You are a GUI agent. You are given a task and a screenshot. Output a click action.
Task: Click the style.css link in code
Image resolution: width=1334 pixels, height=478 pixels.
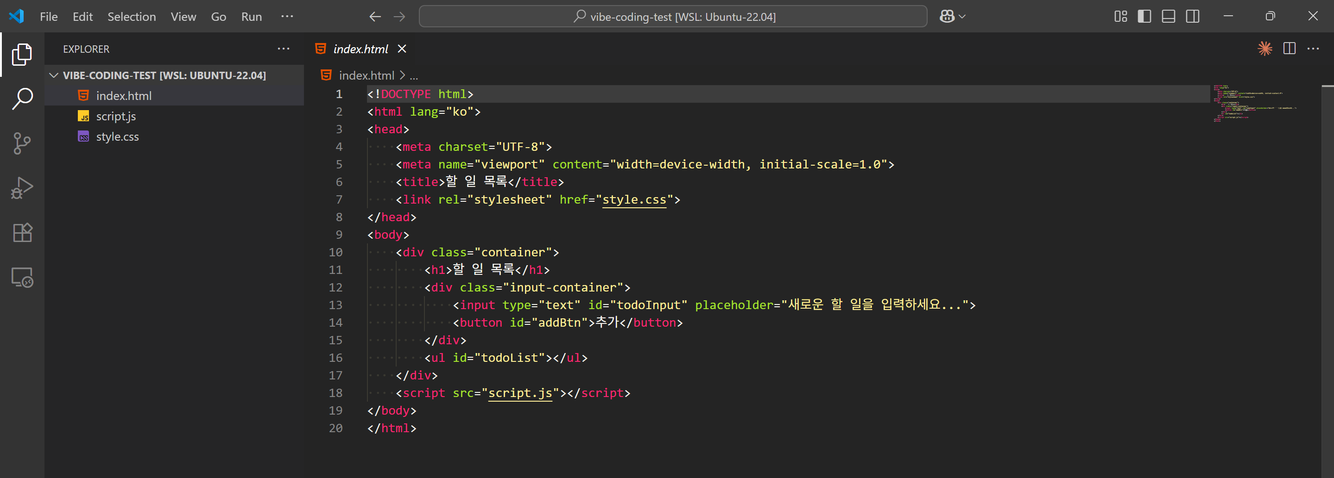coord(634,200)
